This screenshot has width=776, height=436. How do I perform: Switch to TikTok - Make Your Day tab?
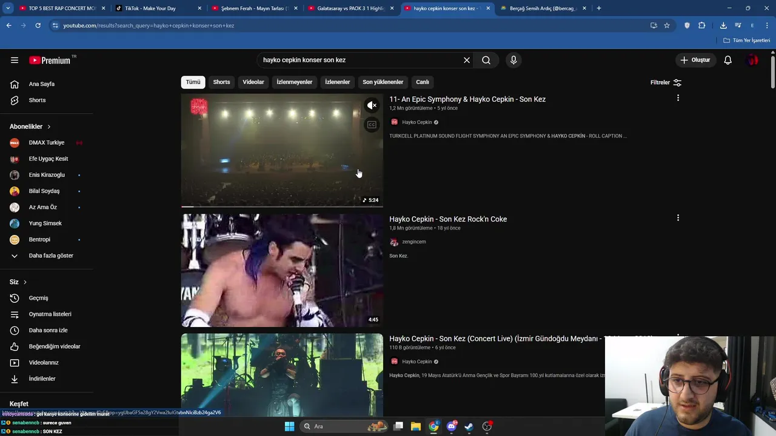[x=158, y=8]
